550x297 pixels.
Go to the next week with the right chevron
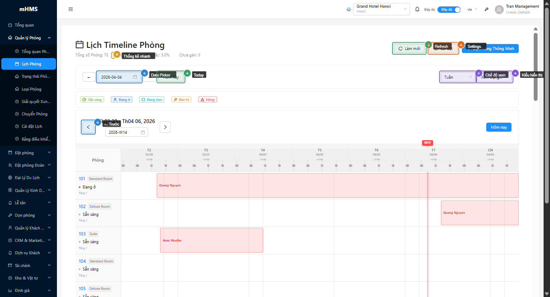165,127
